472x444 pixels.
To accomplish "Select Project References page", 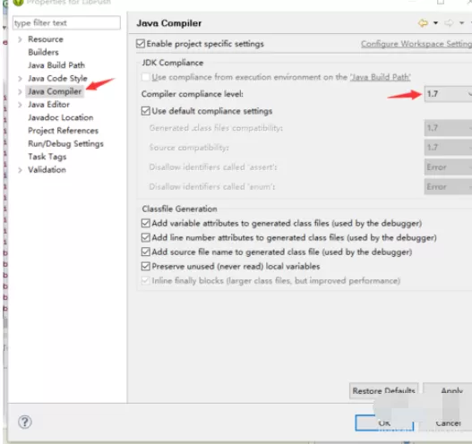I will click(64, 131).
